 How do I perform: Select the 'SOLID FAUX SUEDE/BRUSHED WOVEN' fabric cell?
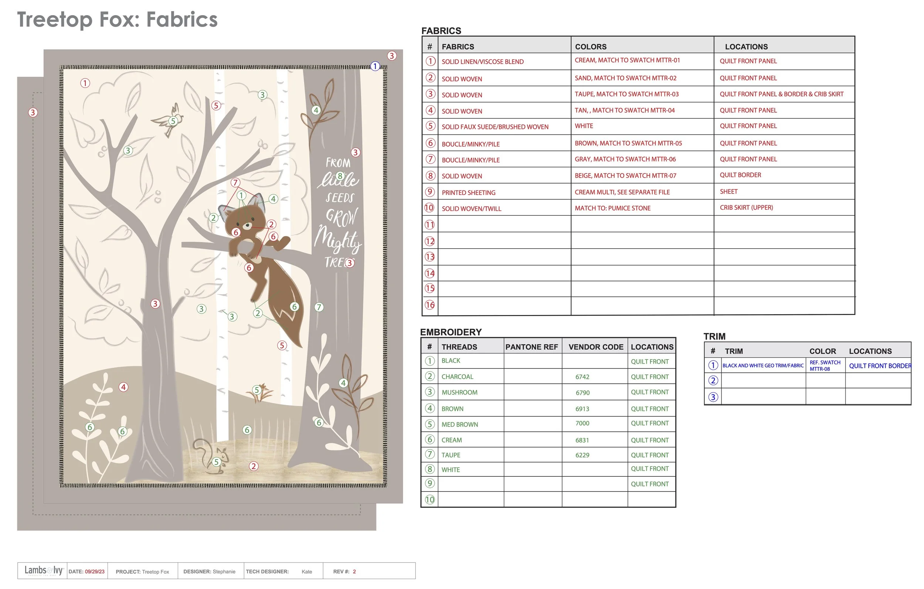tap(495, 127)
